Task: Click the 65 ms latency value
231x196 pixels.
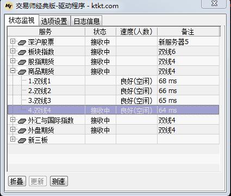Action: pos(167,101)
